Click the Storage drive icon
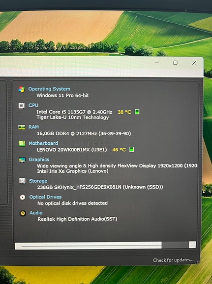Image resolution: width=212 pixels, height=284 pixels. coord(22,181)
